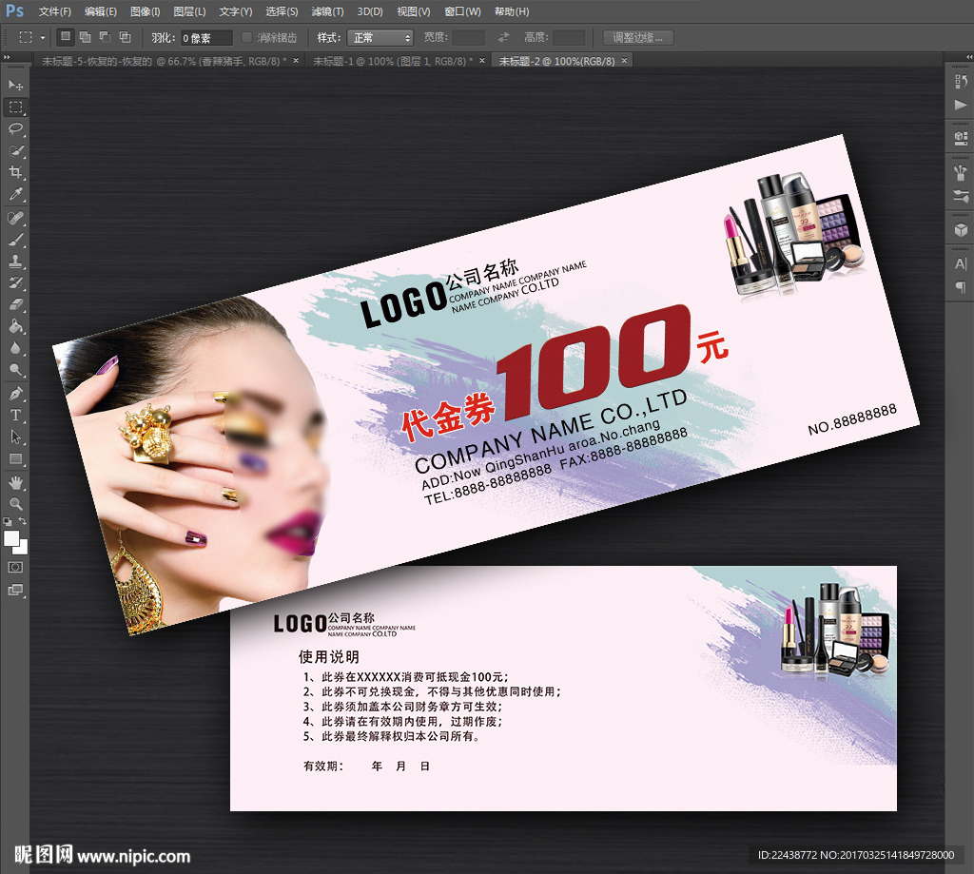Select the Crop tool
The image size is (974, 874).
(15, 172)
